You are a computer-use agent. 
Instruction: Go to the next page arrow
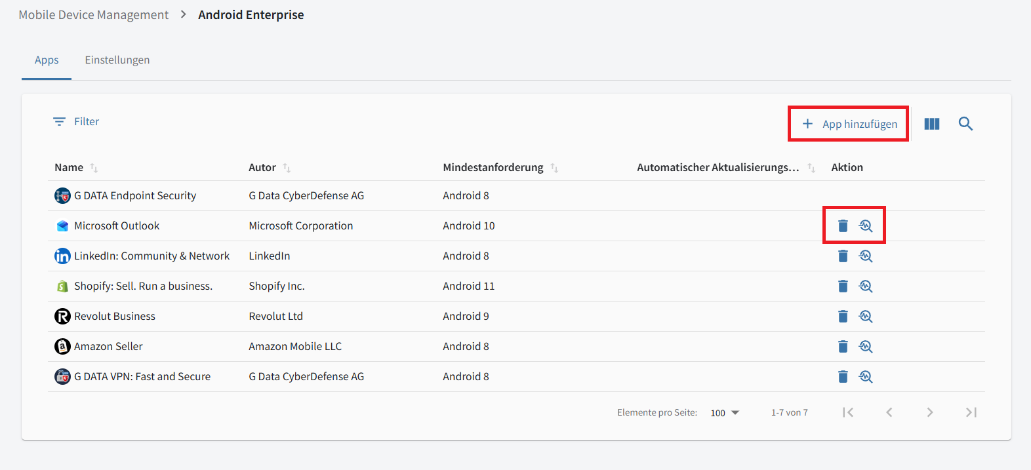pos(930,412)
